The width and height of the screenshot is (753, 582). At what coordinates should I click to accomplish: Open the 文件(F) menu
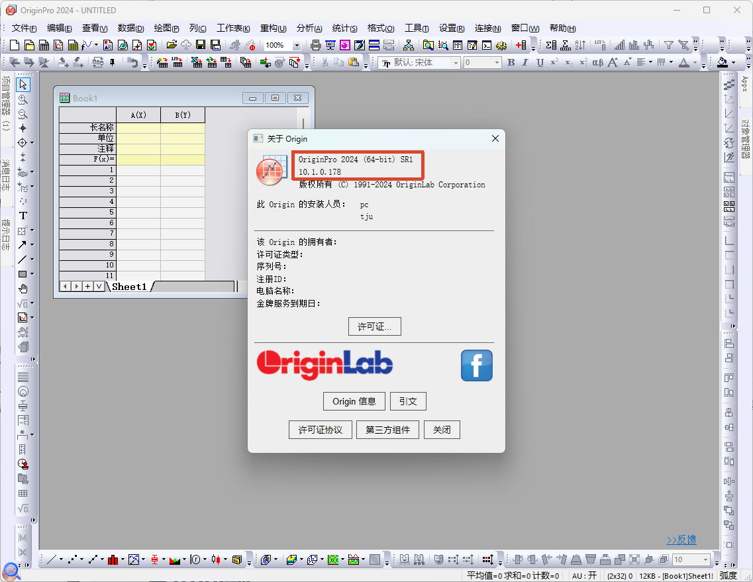24,28
